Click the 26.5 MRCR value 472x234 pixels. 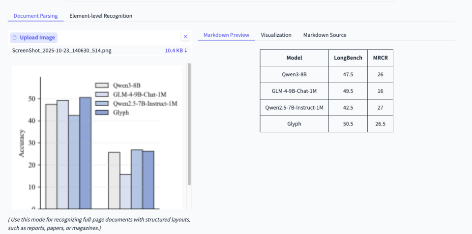pyautogui.click(x=380, y=123)
